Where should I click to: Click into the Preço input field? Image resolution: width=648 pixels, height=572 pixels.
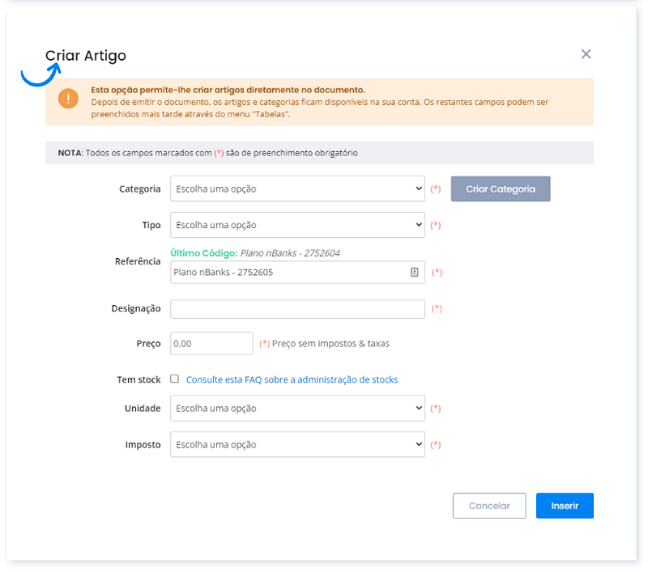click(x=211, y=343)
